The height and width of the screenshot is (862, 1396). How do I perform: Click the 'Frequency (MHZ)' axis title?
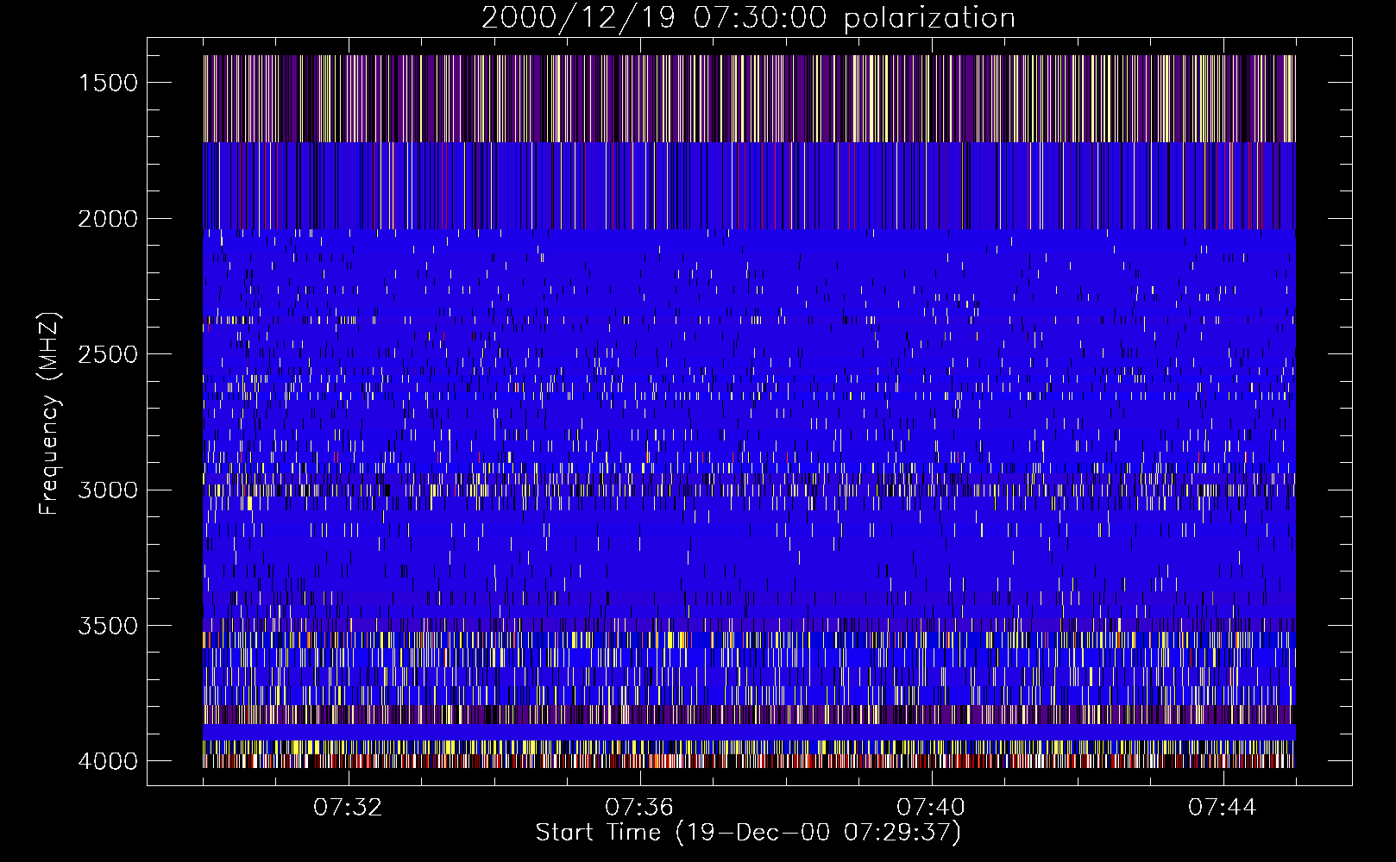pyautogui.click(x=50, y=414)
